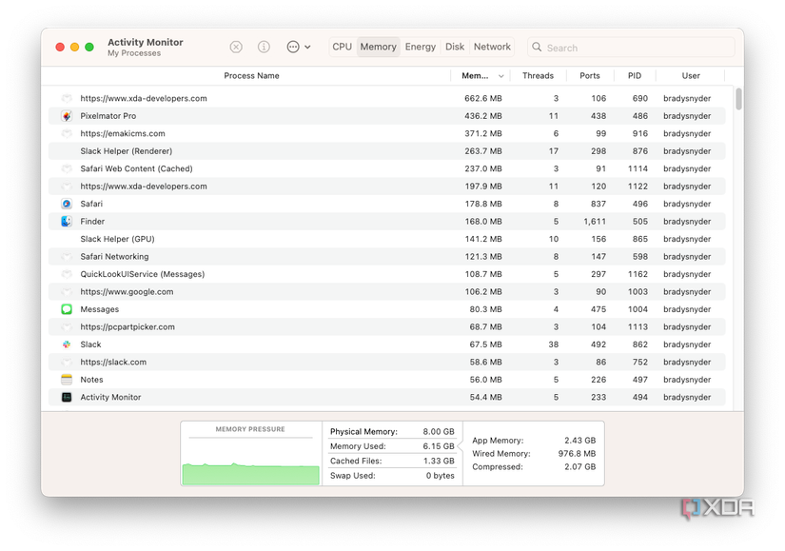The height and width of the screenshot is (551, 785).
Task: Select the Safari process name text
Action: click(x=91, y=204)
